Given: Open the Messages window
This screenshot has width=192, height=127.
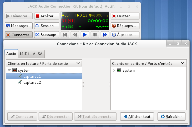Looking at the screenshot, I should [19, 26].
